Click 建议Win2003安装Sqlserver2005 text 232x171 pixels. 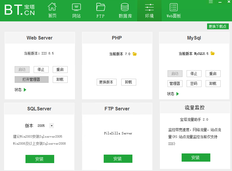(37, 136)
